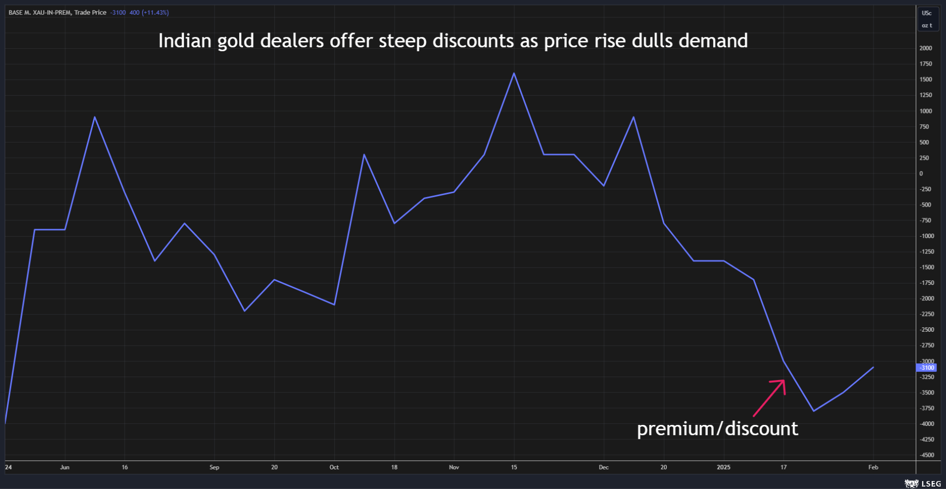Screen dimensions: 946x489
Task: Click the blue -3100 current price tag
Action: 926,368
